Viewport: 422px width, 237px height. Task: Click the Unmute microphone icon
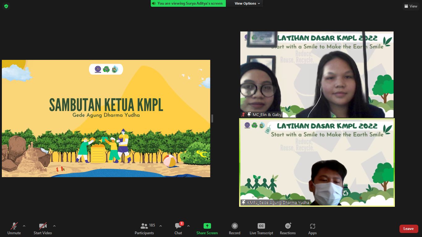pyautogui.click(x=14, y=226)
